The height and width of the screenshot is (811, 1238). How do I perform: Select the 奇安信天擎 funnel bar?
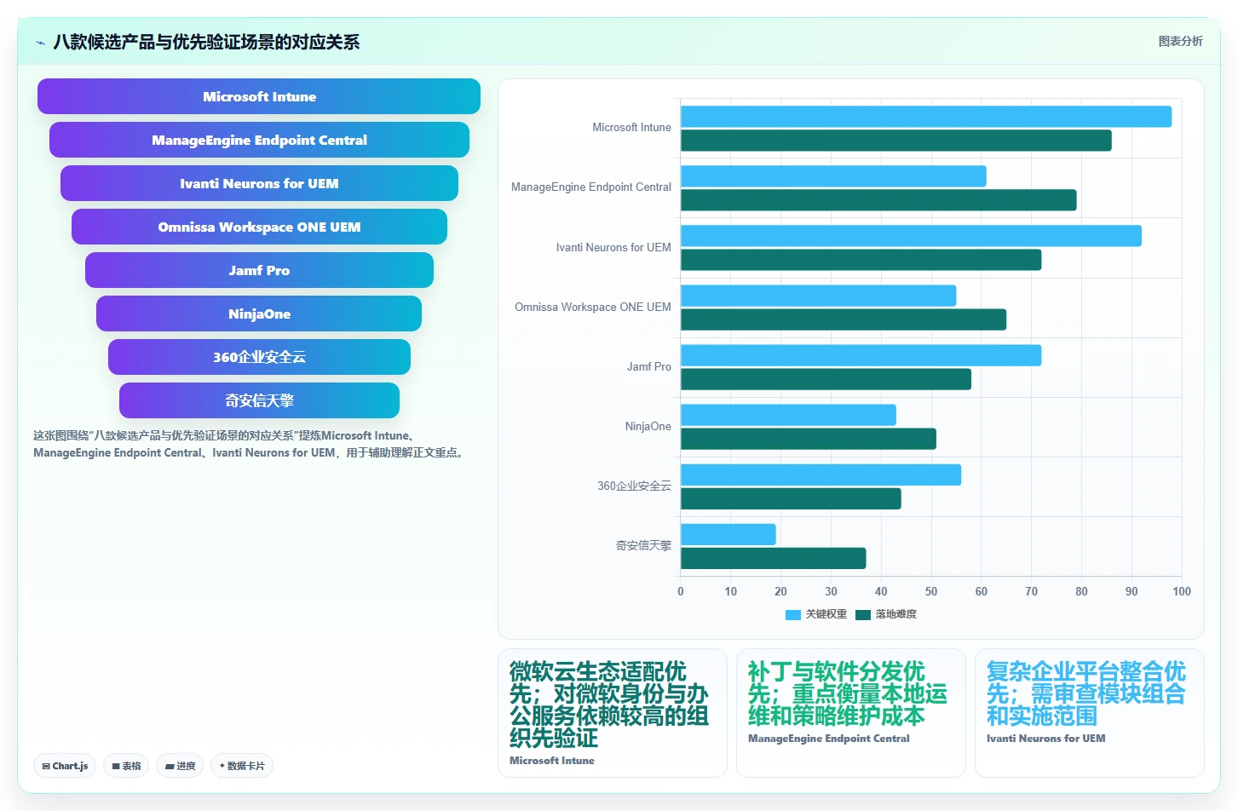pos(259,400)
